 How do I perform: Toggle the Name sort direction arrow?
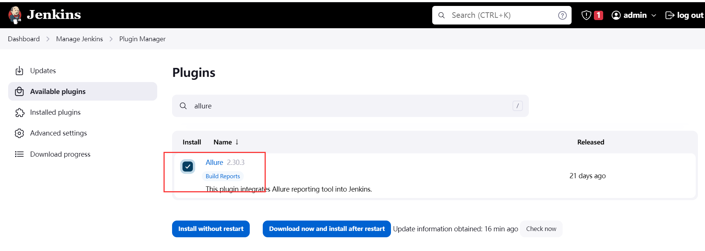pyautogui.click(x=237, y=142)
